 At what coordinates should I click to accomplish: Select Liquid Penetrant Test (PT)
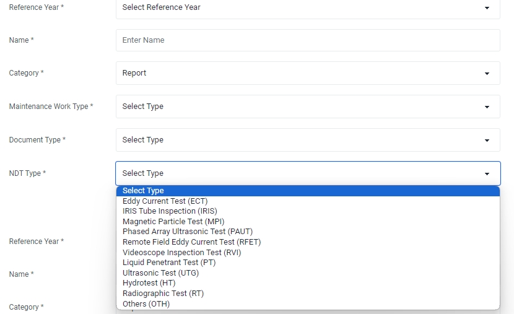(169, 263)
